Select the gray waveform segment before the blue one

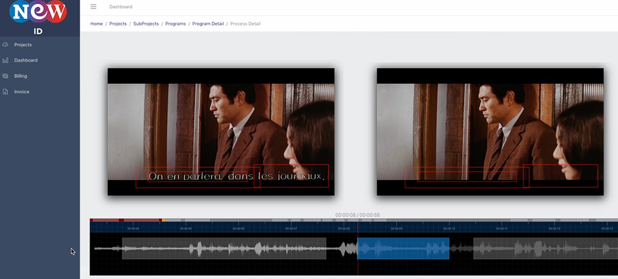(x=224, y=248)
